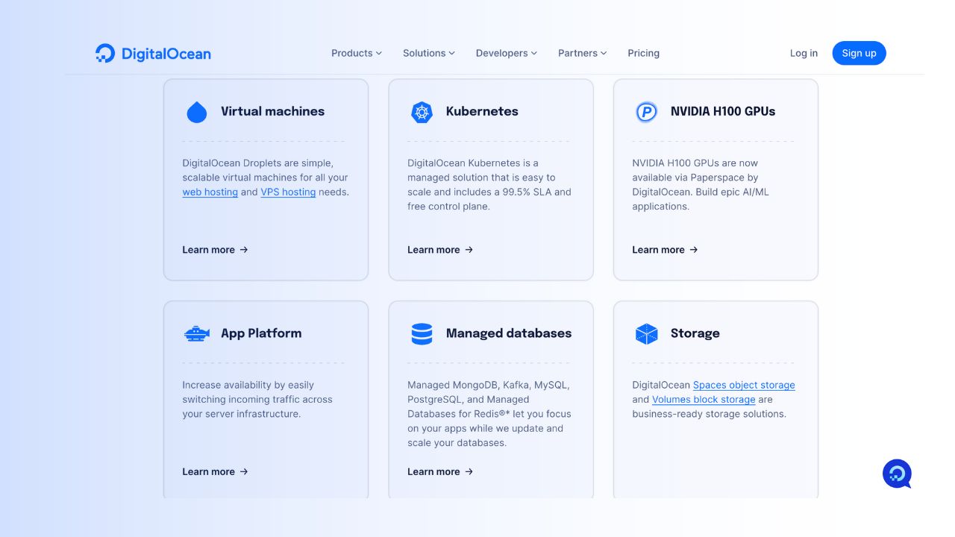Follow the VPS hosting link
The width and height of the screenshot is (955, 537).
pos(288,192)
